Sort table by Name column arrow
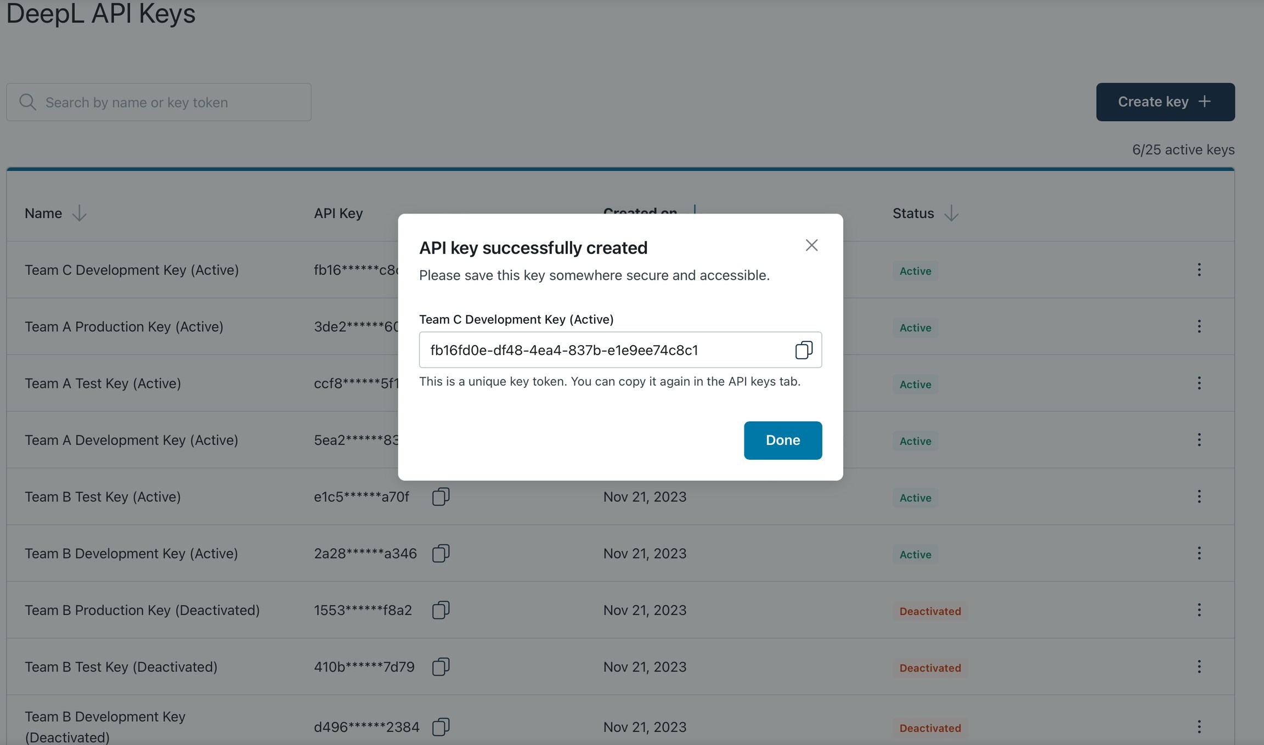 (79, 213)
